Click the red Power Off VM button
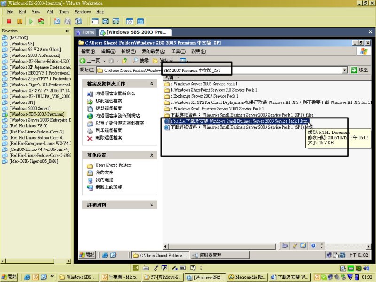Viewport: 376px width, 282px height. [9, 21]
